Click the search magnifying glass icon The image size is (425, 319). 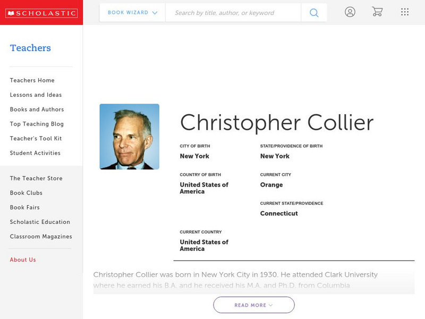(x=314, y=12)
